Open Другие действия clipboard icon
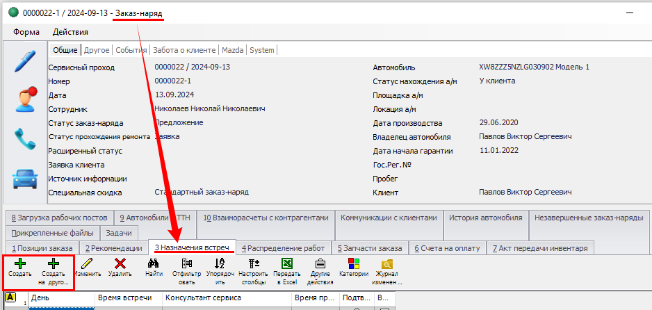The image size is (652, 310). (x=320, y=264)
